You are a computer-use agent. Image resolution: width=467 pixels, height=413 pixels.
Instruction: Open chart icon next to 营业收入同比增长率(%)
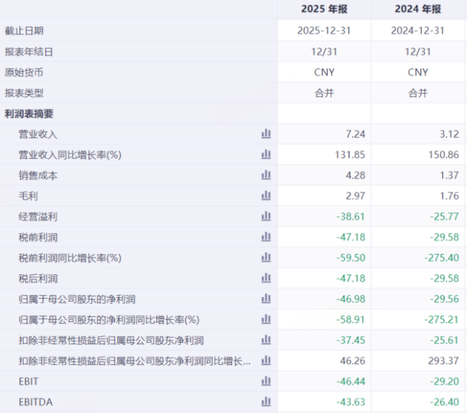click(266, 154)
